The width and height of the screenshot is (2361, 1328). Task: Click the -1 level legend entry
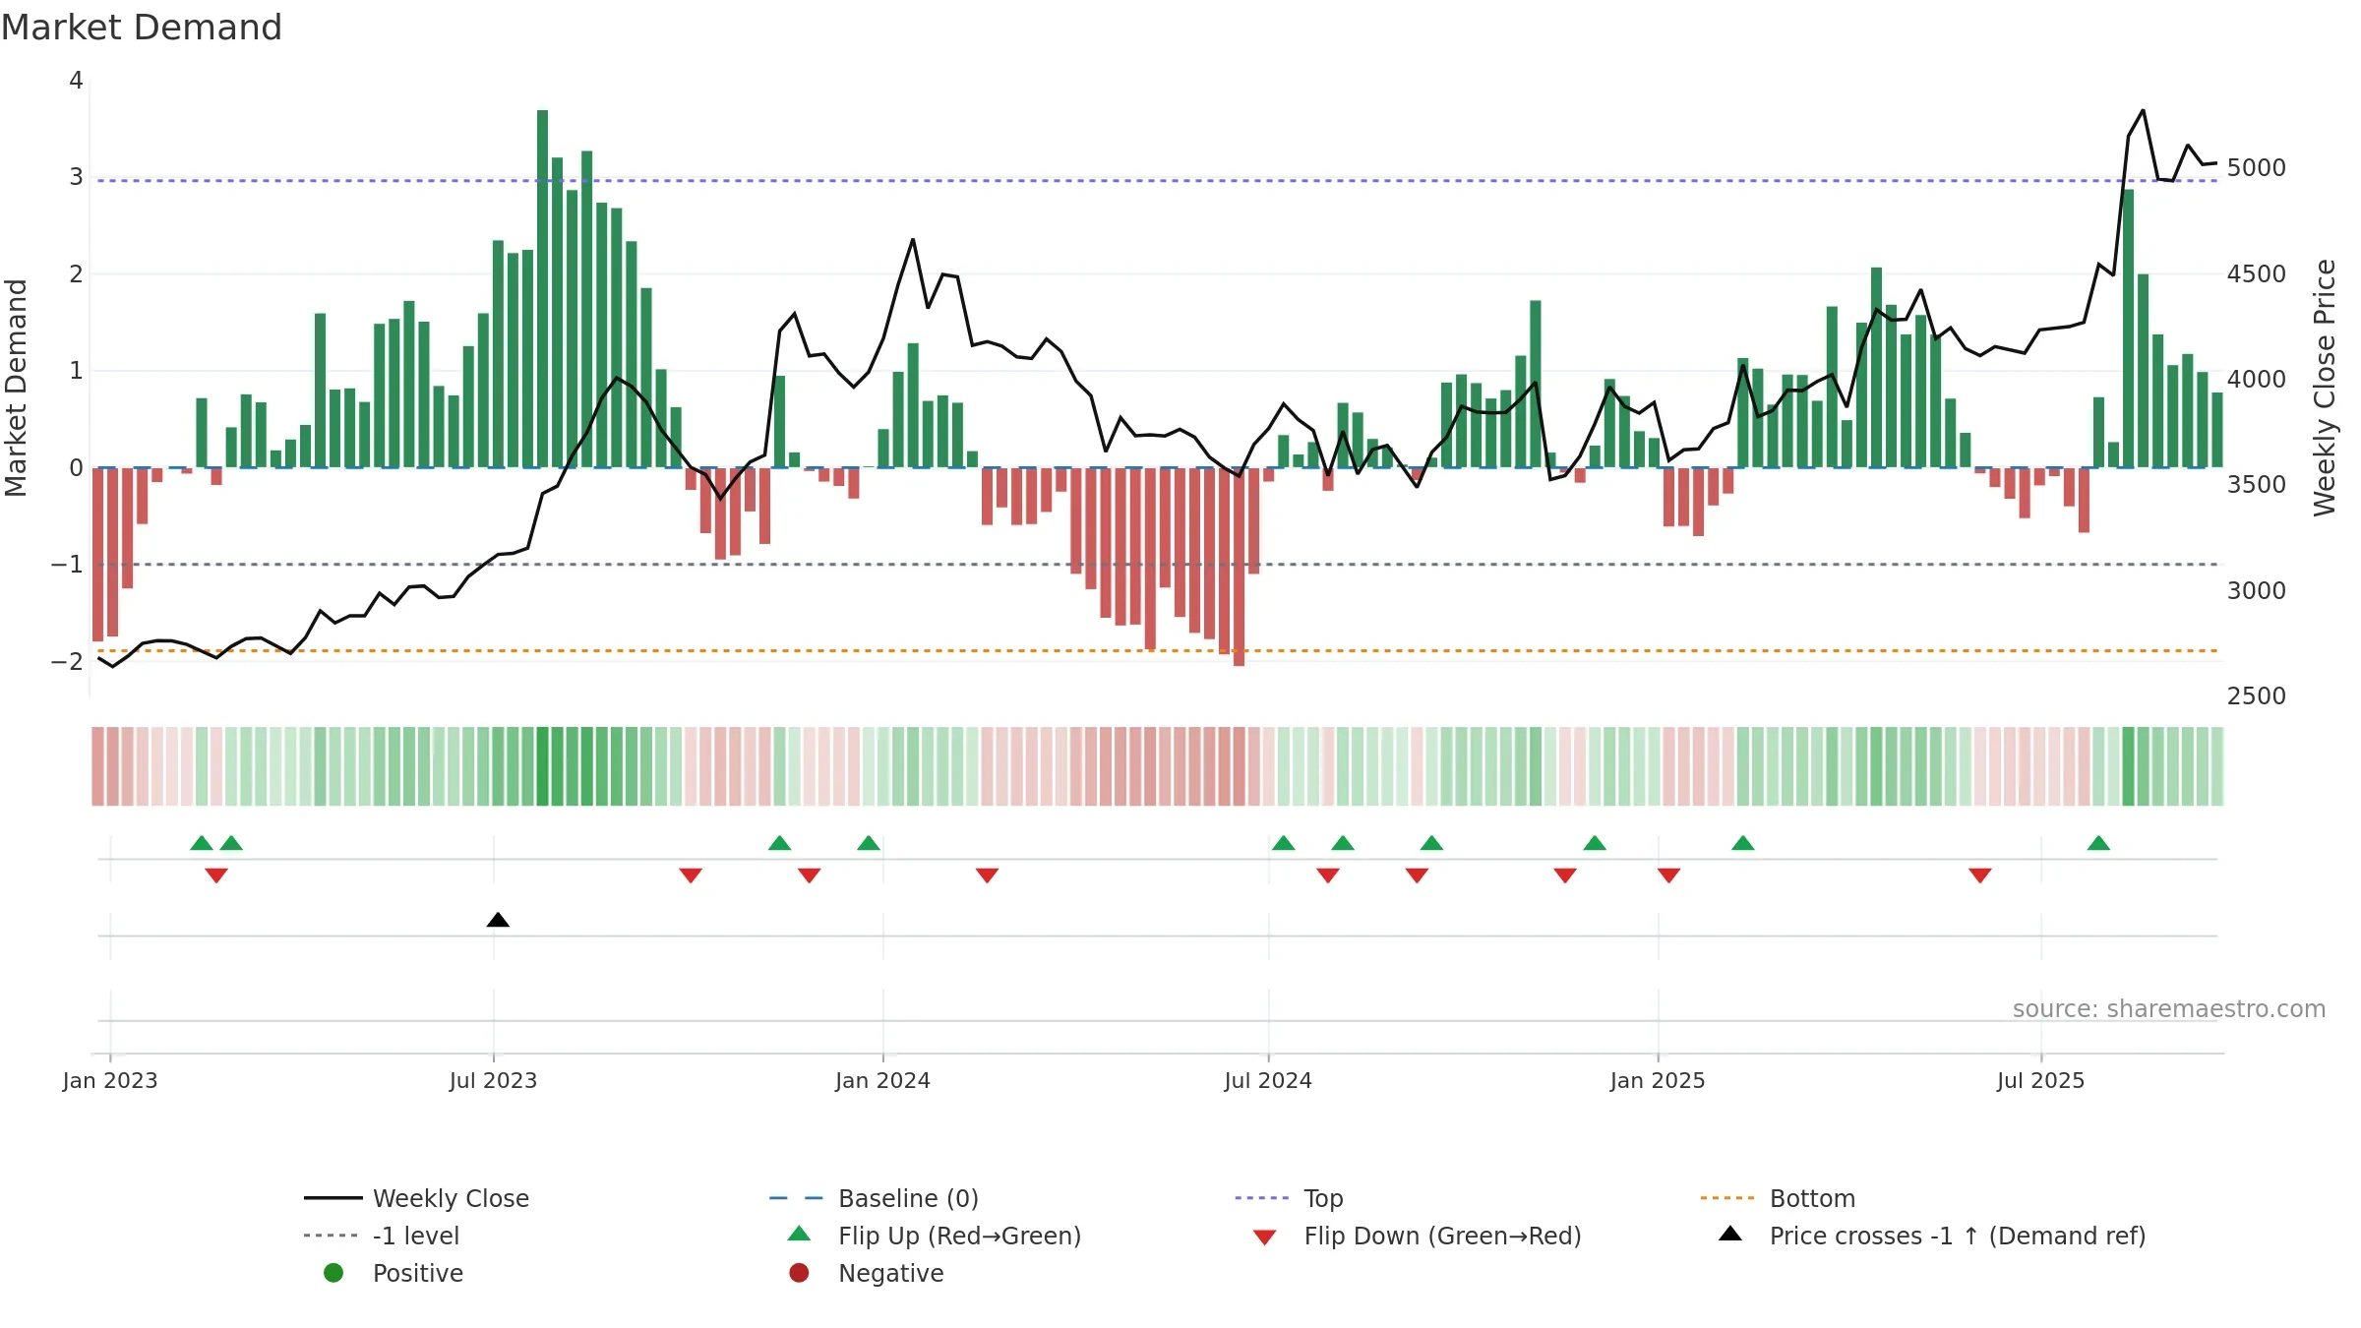point(382,1236)
